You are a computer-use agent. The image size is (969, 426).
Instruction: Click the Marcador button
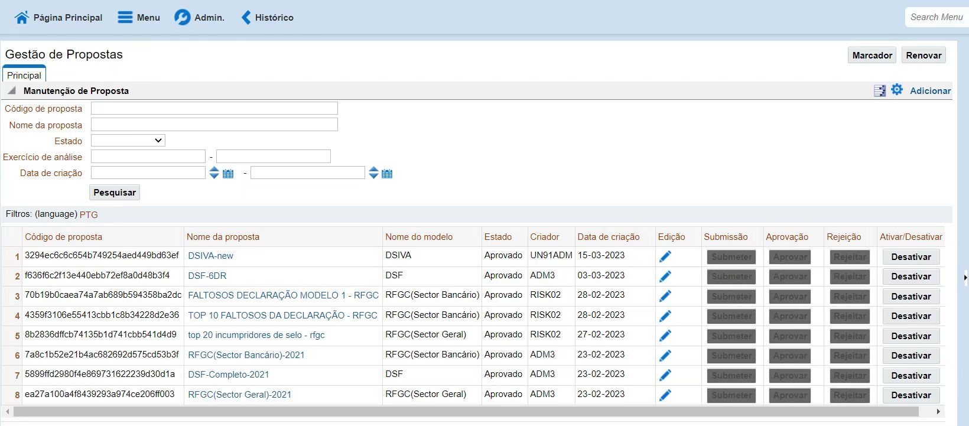pyautogui.click(x=872, y=55)
